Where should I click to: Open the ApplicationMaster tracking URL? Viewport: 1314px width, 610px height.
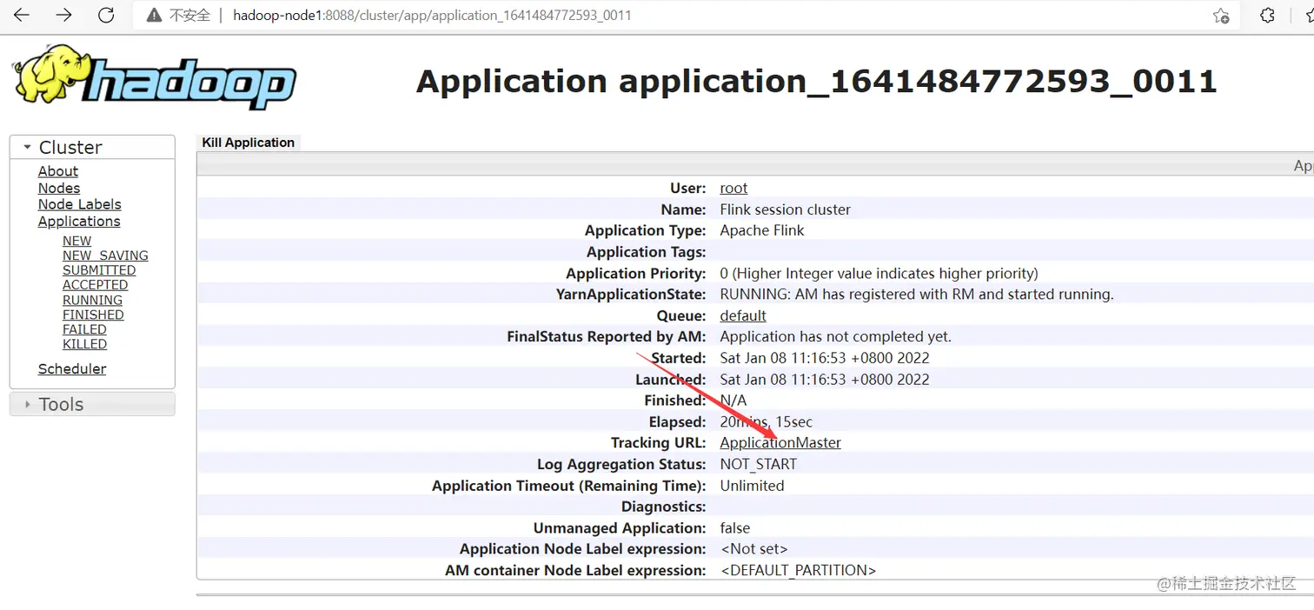780,442
